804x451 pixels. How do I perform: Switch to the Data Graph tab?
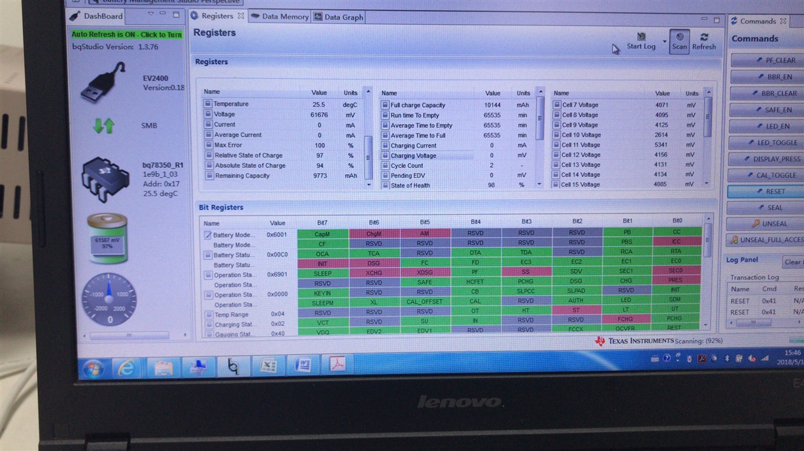coord(337,17)
